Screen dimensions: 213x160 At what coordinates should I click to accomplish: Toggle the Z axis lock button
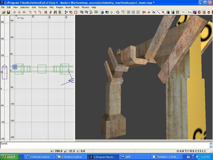click(138, 12)
